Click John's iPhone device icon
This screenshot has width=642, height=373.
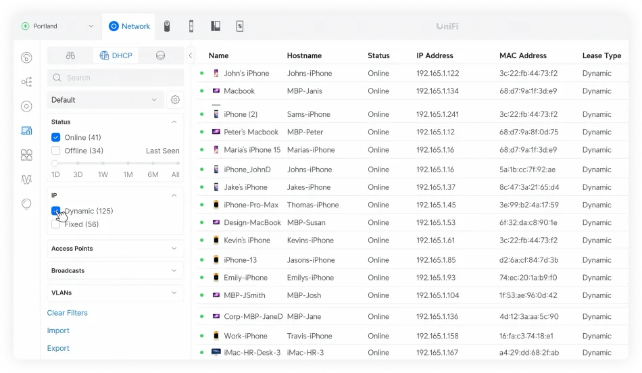click(216, 73)
